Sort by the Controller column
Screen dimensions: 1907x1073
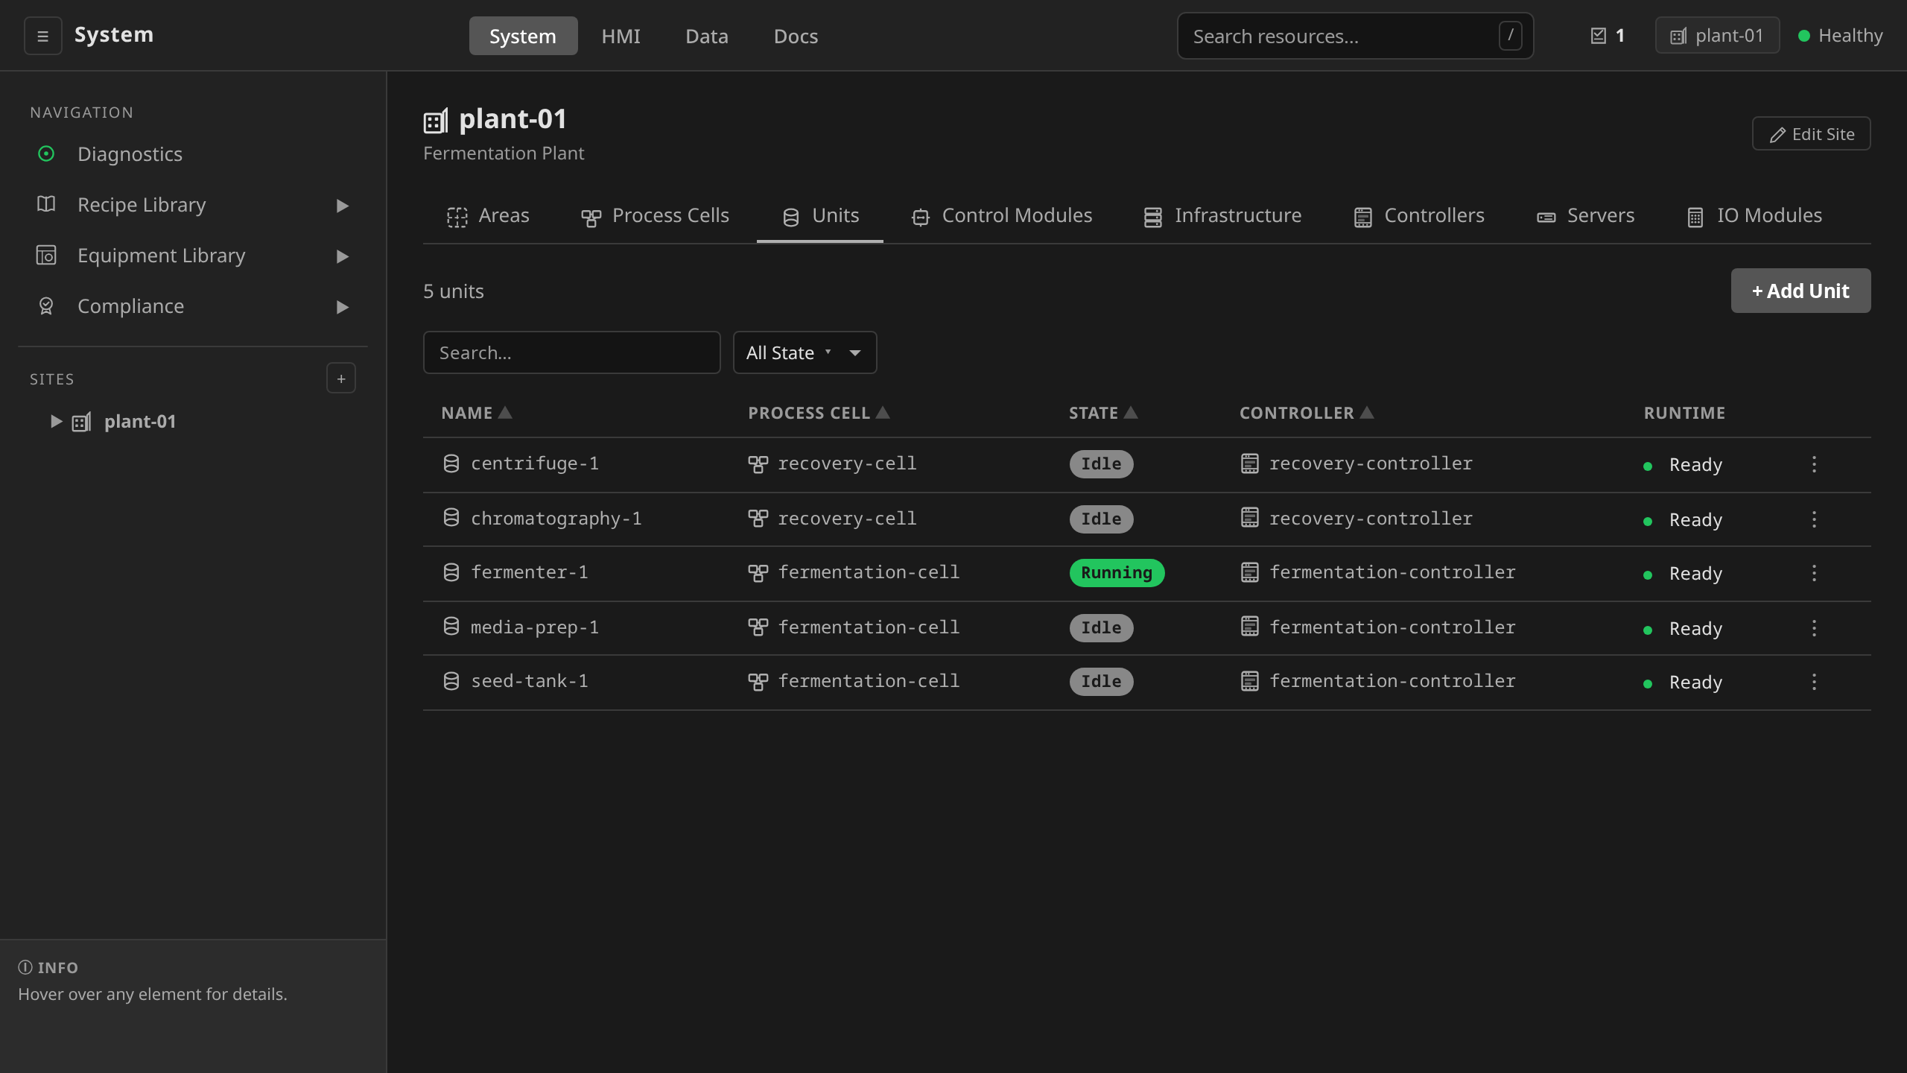(1307, 413)
